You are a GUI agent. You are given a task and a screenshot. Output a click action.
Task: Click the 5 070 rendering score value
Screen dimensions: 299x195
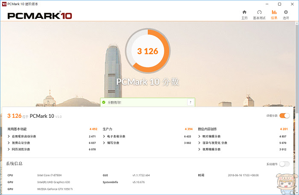283,143
